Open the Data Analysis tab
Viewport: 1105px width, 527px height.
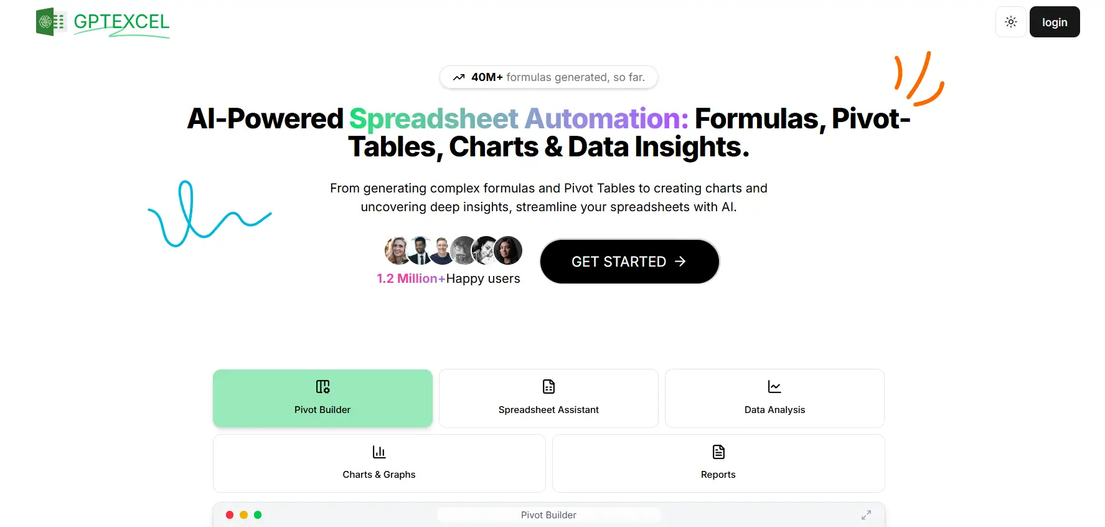pyautogui.click(x=774, y=399)
